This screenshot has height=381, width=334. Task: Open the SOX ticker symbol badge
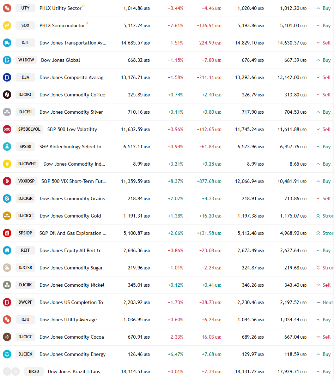pyautogui.click(x=25, y=25)
